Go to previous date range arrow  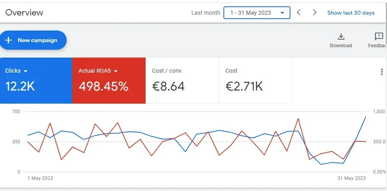[x=299, y=13]
